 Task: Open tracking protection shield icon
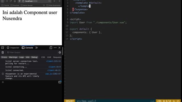(20, 1)
